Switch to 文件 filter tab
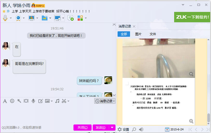211x133 pixels. click(153, 34)
